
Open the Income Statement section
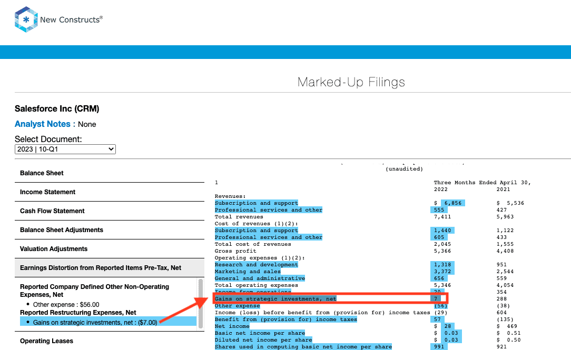tap(109, 192)
